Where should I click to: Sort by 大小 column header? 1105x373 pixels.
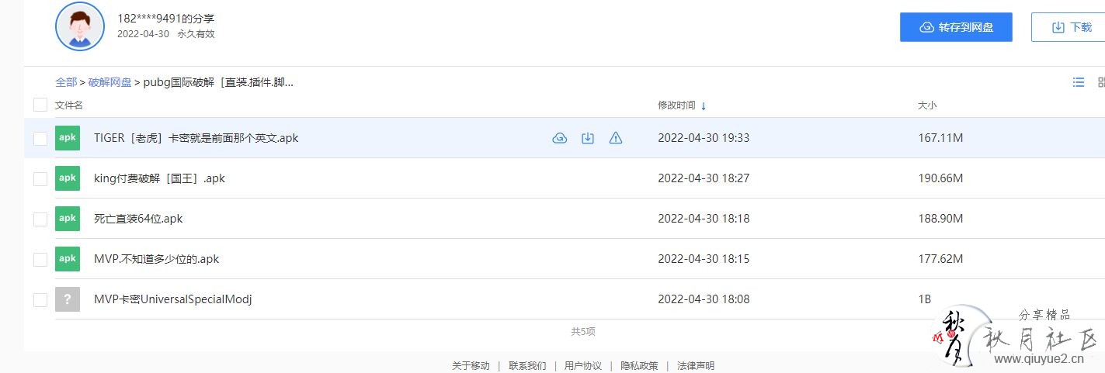coord(927,105)
